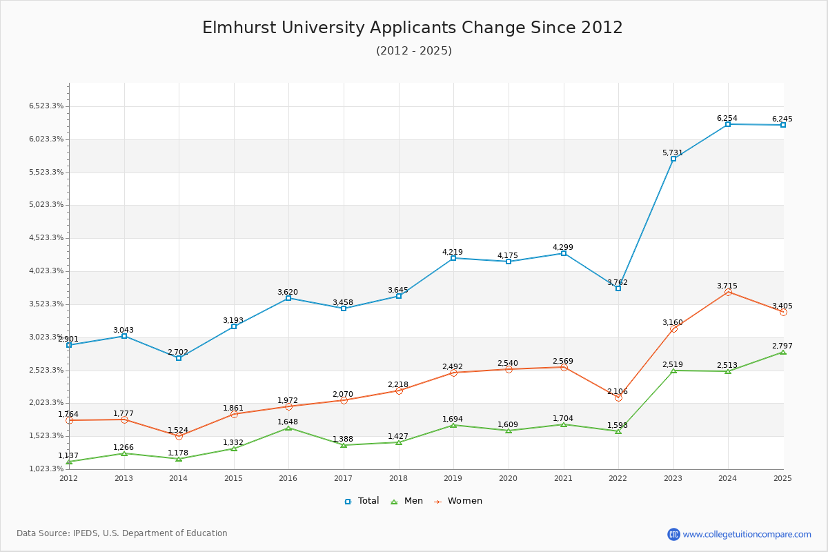Image resolution: width=828 pixels, height=552 pixels.
Task: Click the 2016 x-axis label
Action: click(x=288, y=478)
